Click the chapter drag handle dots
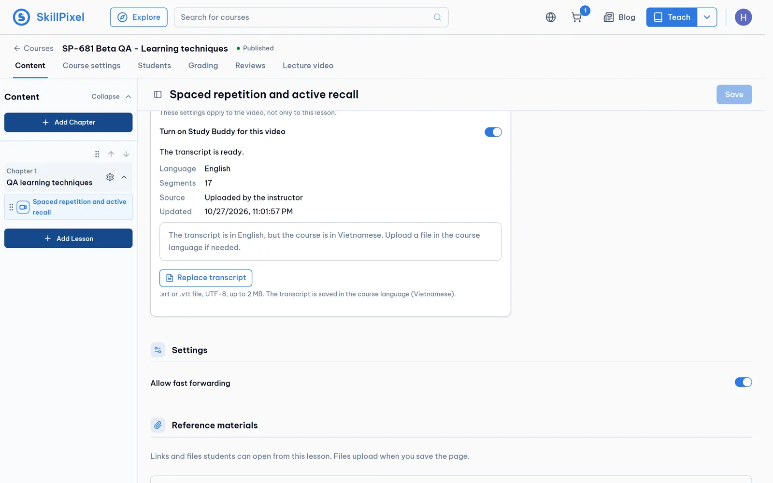 (97, 154)
